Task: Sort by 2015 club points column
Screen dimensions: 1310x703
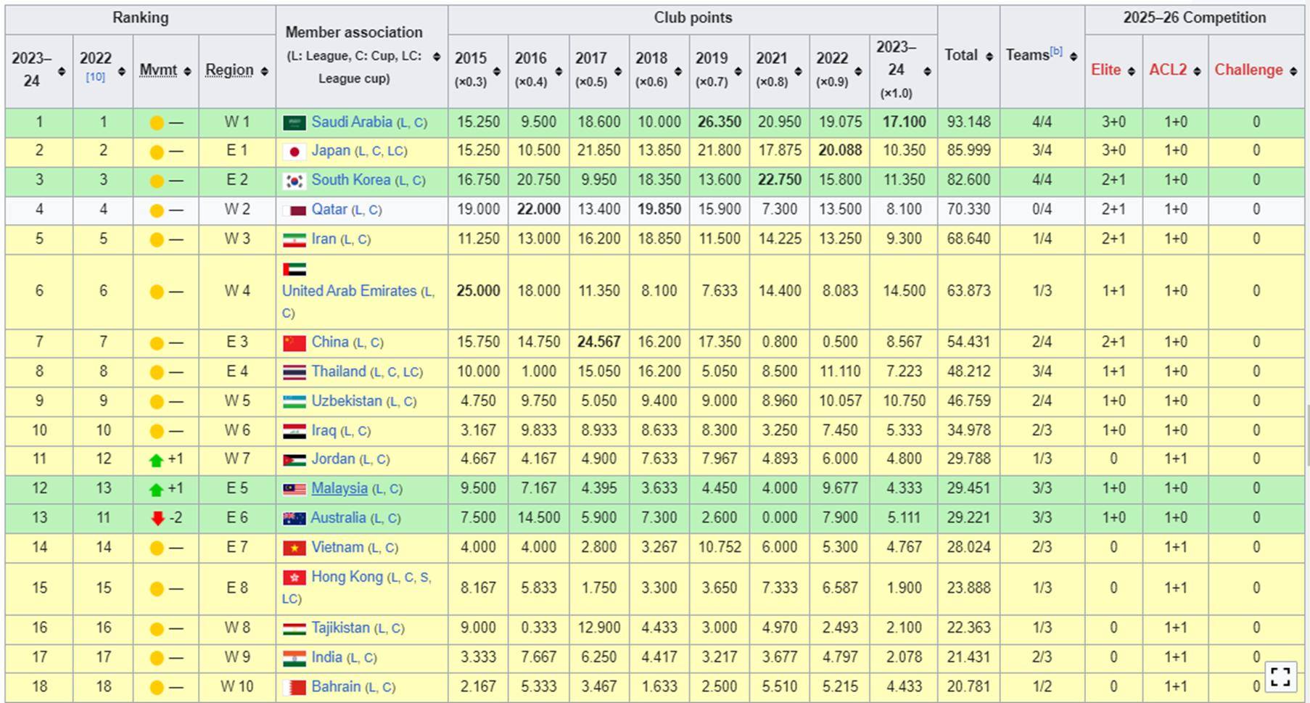Action: tap(497, 71)
